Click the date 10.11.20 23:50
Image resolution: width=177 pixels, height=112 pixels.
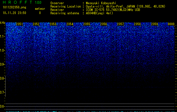pos(14,13)
